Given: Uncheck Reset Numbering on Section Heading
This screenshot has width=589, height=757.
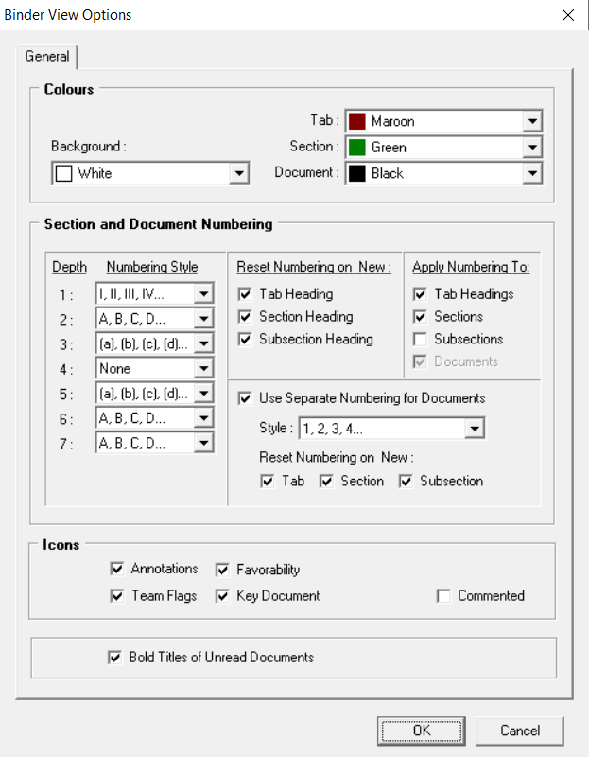Looking at the screenshot, I should click(245, 317).
